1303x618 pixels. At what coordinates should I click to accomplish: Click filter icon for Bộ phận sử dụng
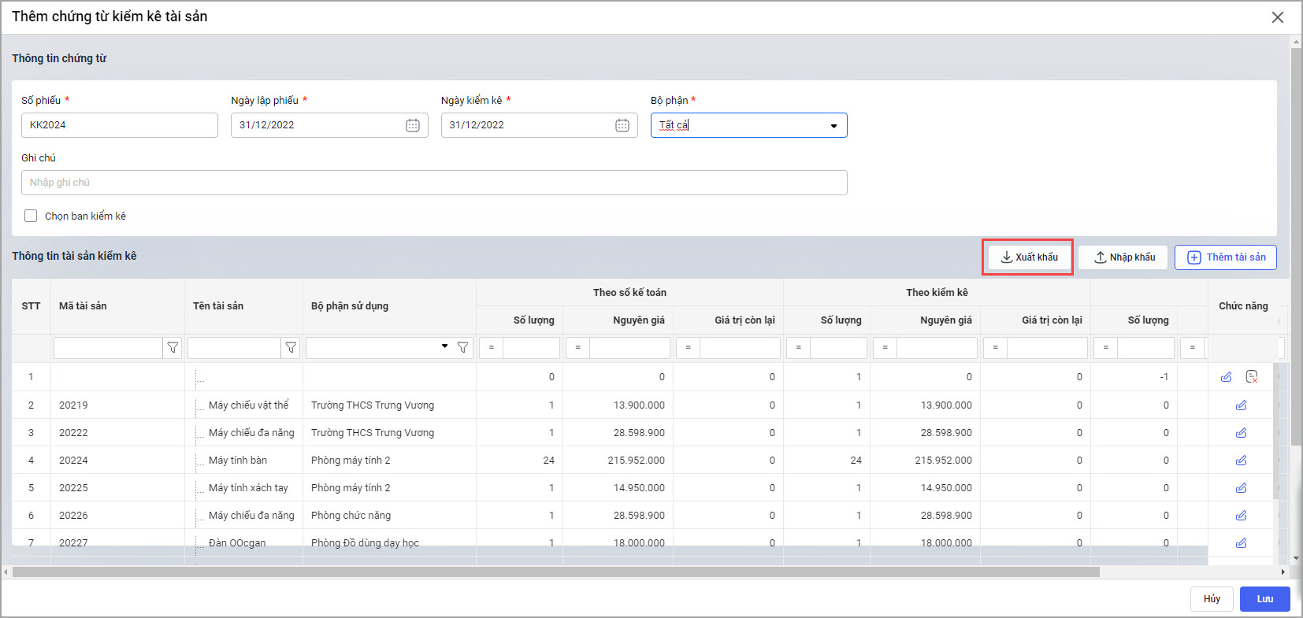click(462, 348)
